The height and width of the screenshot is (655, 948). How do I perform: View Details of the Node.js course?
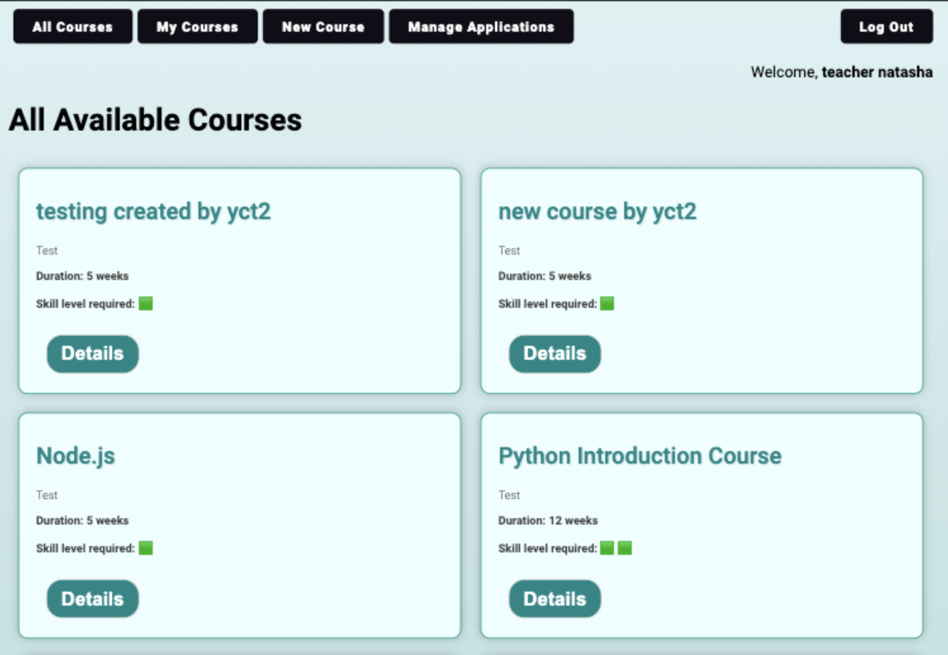pyautogui.click(x=92, y=598)
